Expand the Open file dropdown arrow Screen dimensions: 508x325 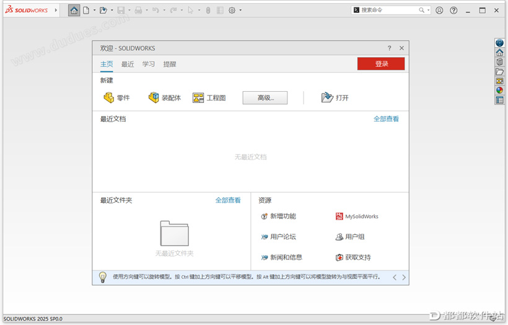point(112,11)
